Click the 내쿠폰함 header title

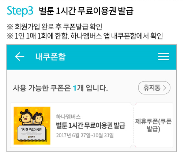(50, 57)
